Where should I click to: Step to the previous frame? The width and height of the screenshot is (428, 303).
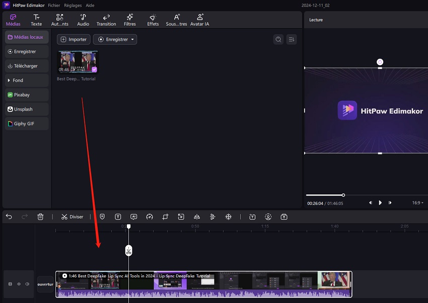(x=371, y=203)
